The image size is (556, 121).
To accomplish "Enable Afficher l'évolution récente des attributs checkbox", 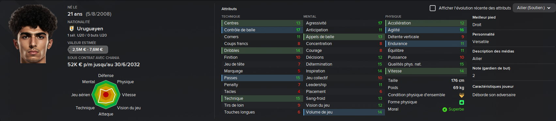I will [433, 8].
